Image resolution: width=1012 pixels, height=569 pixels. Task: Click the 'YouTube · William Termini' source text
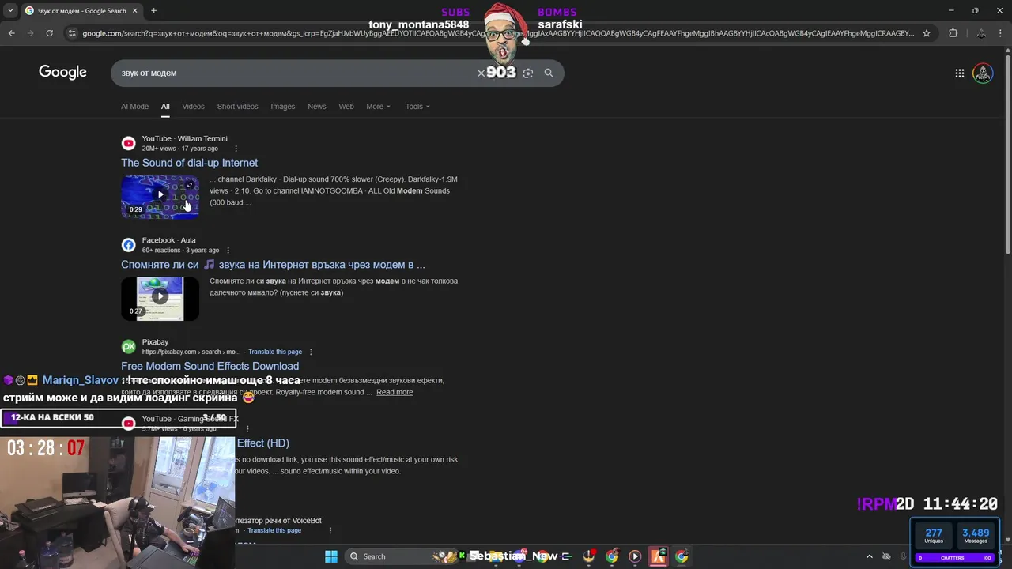pos(184,138)
